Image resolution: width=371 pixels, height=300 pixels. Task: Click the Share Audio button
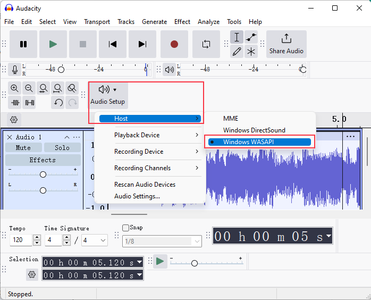pyautogui.click(x=286, y=44)
